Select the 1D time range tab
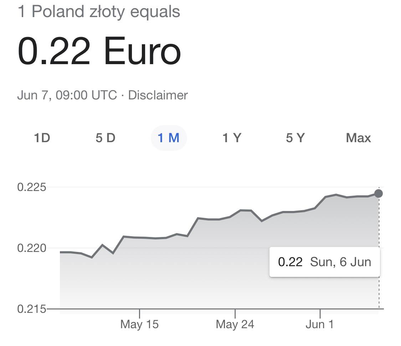The image size is (401, 346). [42, 138]
